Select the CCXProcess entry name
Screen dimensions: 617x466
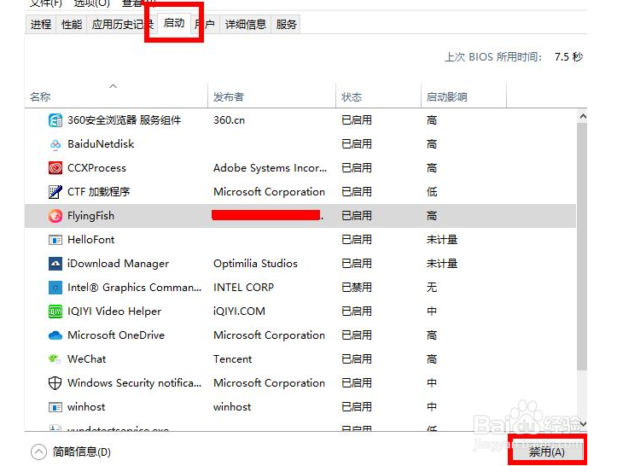pos(96,168)
